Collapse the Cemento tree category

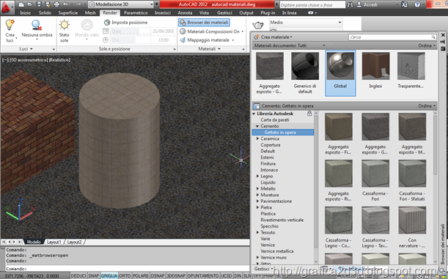pyautogui.click(x=257, y=126)
